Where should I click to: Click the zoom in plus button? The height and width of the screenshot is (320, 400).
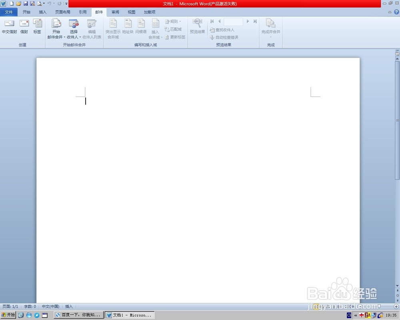tap(396, 306)
